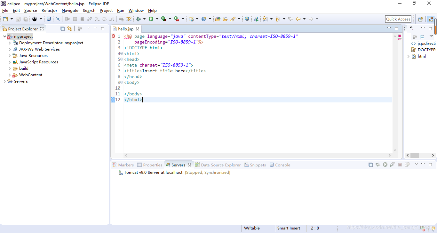Close the Project Explorer tab

tap(42, 29)
